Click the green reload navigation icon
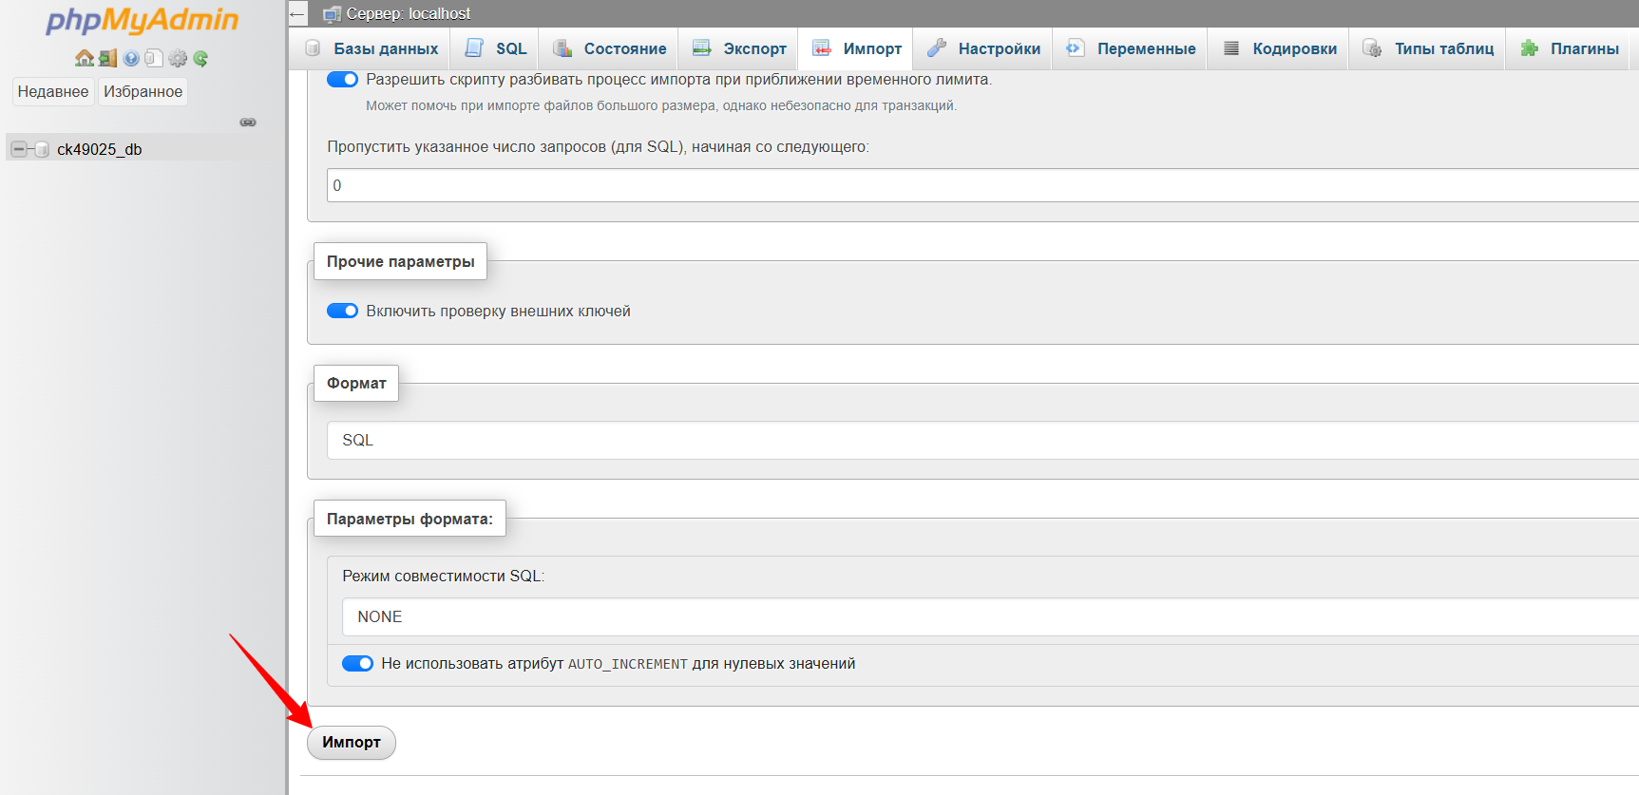 [200, 58]
